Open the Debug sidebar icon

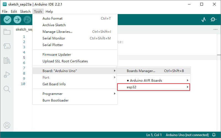click(x=7, y=75)
